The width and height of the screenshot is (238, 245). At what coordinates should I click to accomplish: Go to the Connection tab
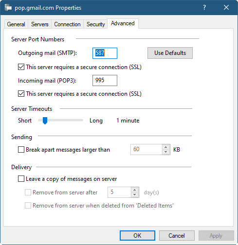coord(67,24)
